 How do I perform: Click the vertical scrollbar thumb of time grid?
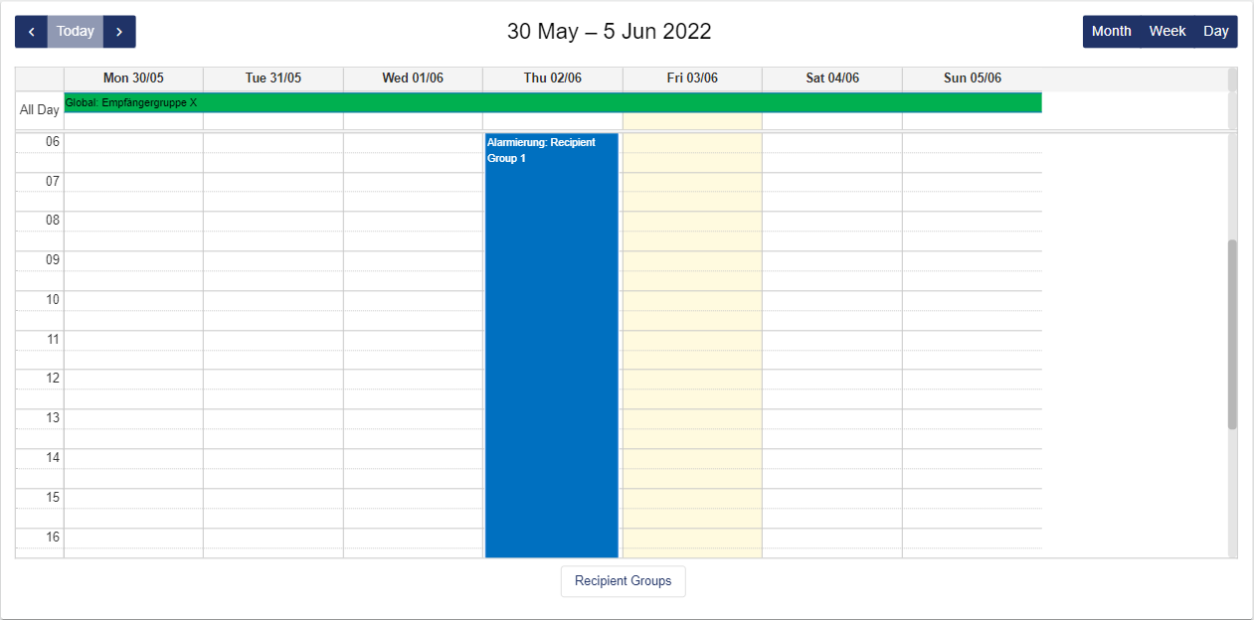coord(1232,334)
